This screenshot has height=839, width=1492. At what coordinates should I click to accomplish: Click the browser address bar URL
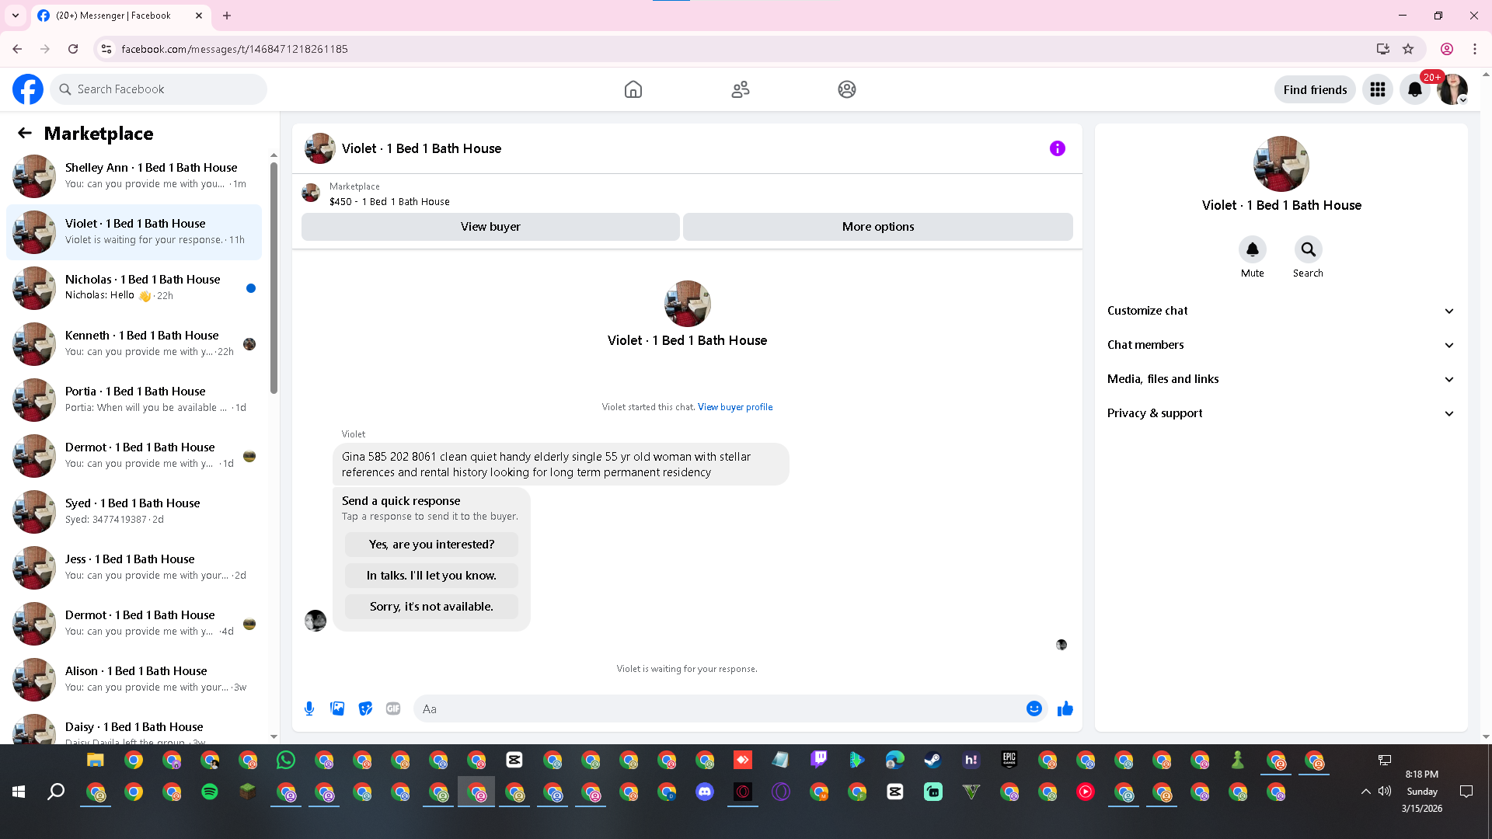[x=235, y=49]
